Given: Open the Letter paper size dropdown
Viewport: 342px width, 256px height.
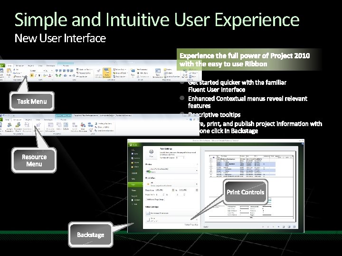Looking at the screenshot, I should [x=171, y=220].
